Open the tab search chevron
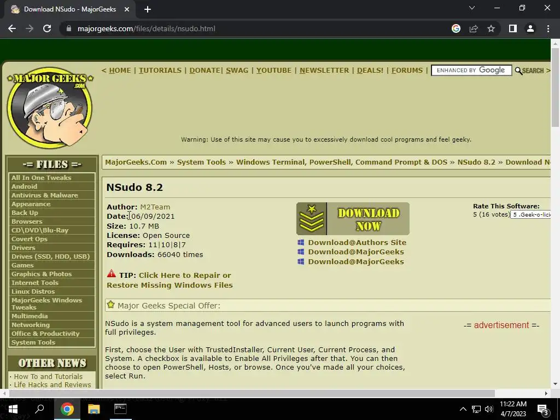The image size is (560, 420). [472, 8]
